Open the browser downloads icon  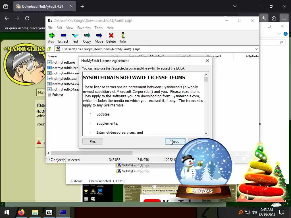pos(263,18)
